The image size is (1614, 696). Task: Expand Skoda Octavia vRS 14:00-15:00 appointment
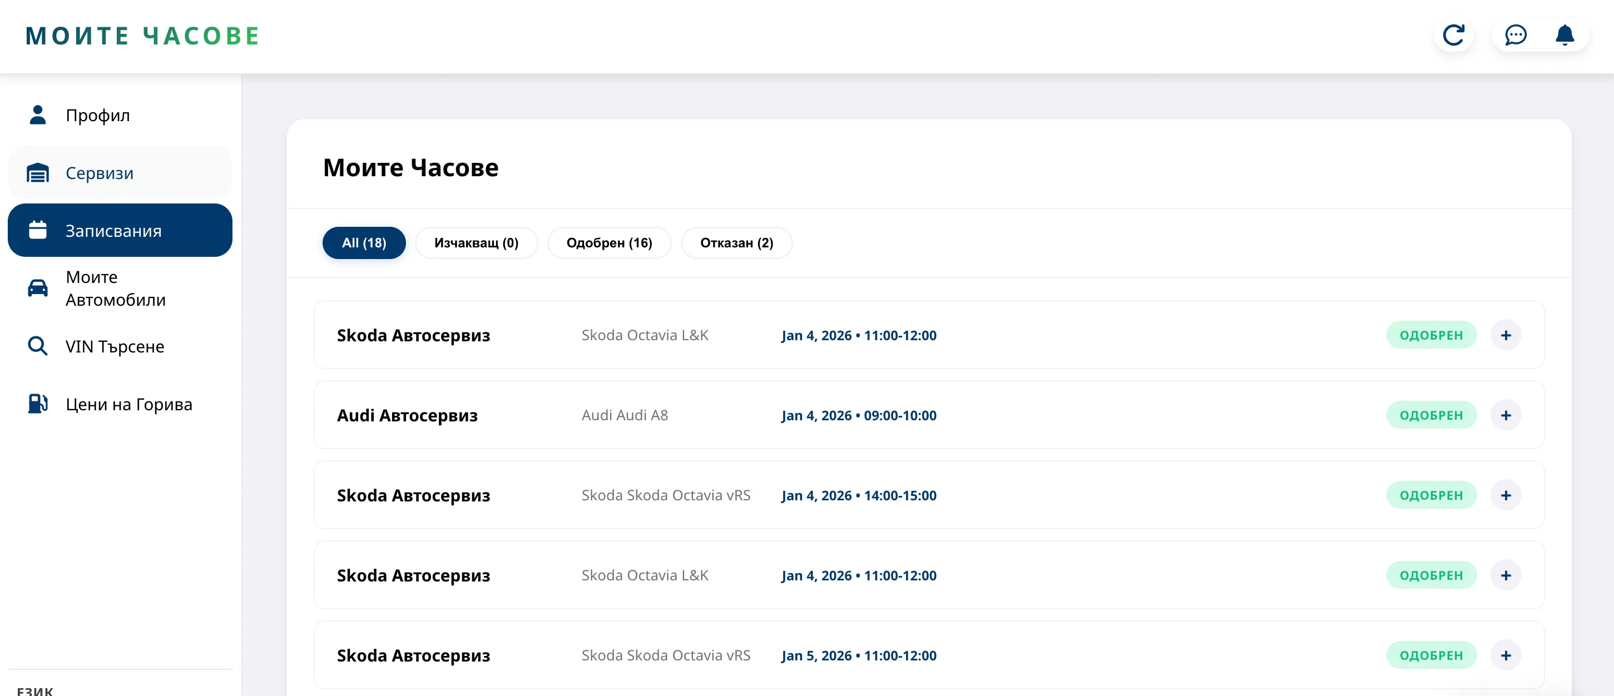1506,495
